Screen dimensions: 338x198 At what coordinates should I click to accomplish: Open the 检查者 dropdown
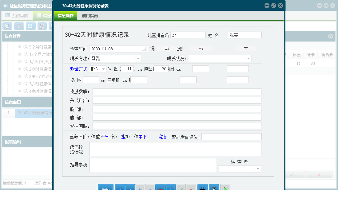tap(258, 169)
